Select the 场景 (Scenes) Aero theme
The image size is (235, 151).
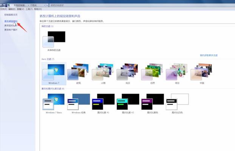[177, 74]
